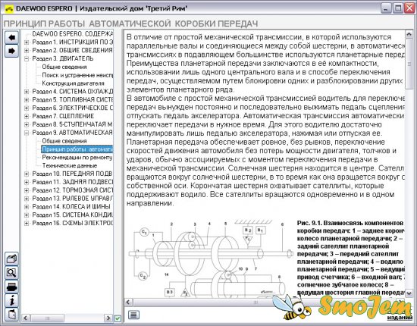This screenshot has width=417, height=326.
Task: Select 'Раздел 3. ДВИГАТЕЛЬ' label
Action: (x=63, y=59)
